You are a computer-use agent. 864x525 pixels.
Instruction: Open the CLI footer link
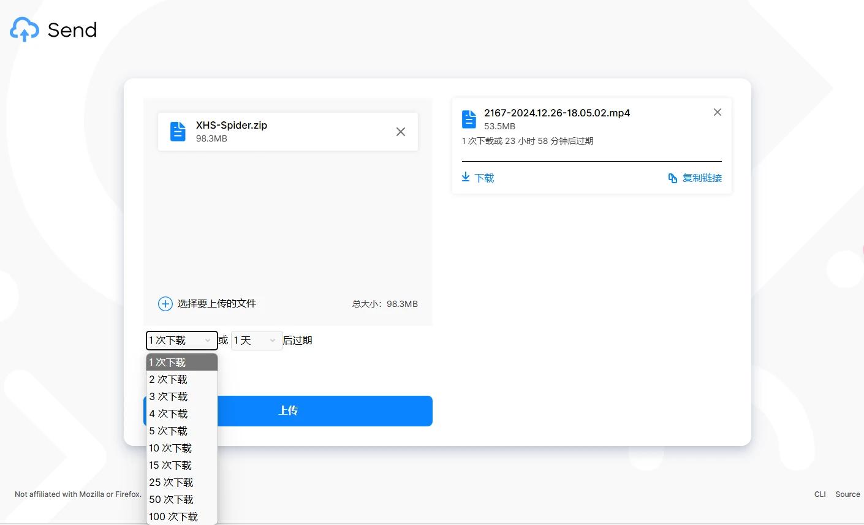[820, 494]
